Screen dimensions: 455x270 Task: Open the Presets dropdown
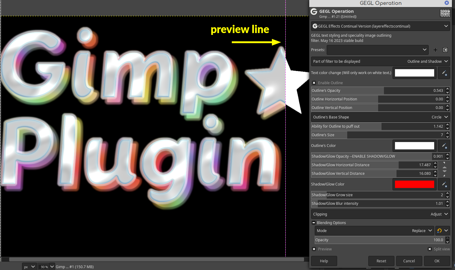coord(378,50)
